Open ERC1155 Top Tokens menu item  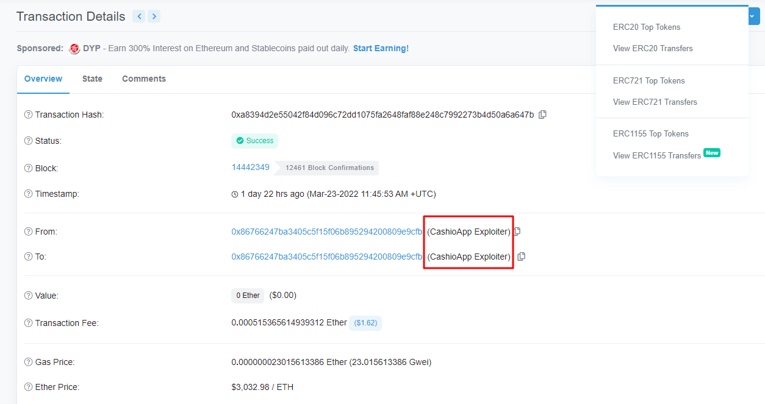click(651, 133)
